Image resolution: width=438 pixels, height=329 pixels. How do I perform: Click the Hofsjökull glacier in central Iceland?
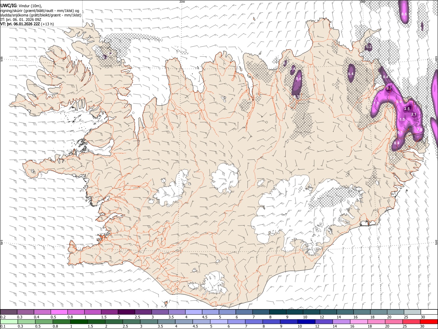225,178
